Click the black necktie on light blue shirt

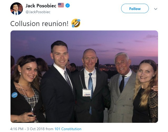[x=122, y=84]
